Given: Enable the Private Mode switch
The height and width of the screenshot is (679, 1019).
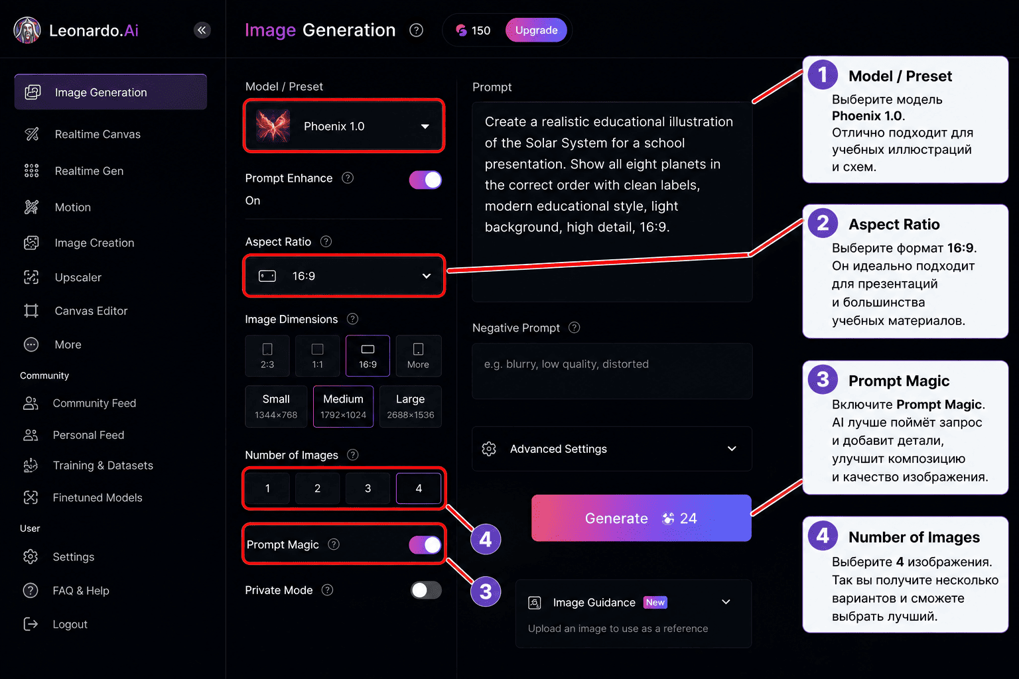Looking at the screenshot, I should 425,590.
